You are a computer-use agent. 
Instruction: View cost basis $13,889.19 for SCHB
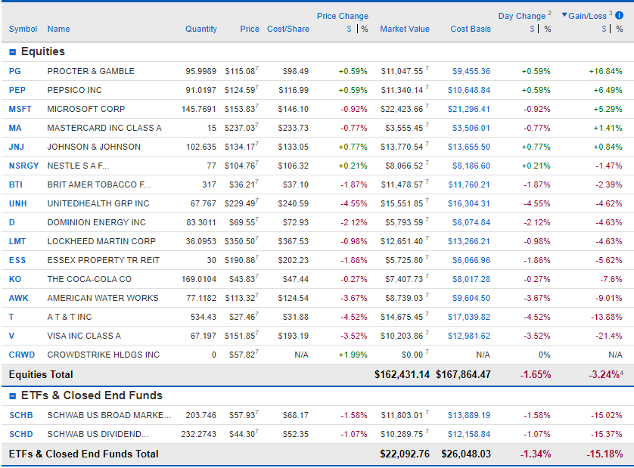coord(469,416)
